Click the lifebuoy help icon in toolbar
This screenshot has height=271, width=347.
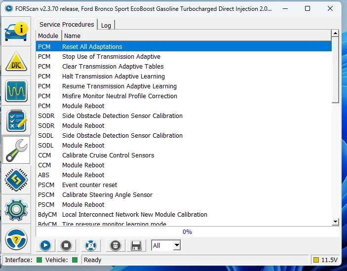coord(90,245)
